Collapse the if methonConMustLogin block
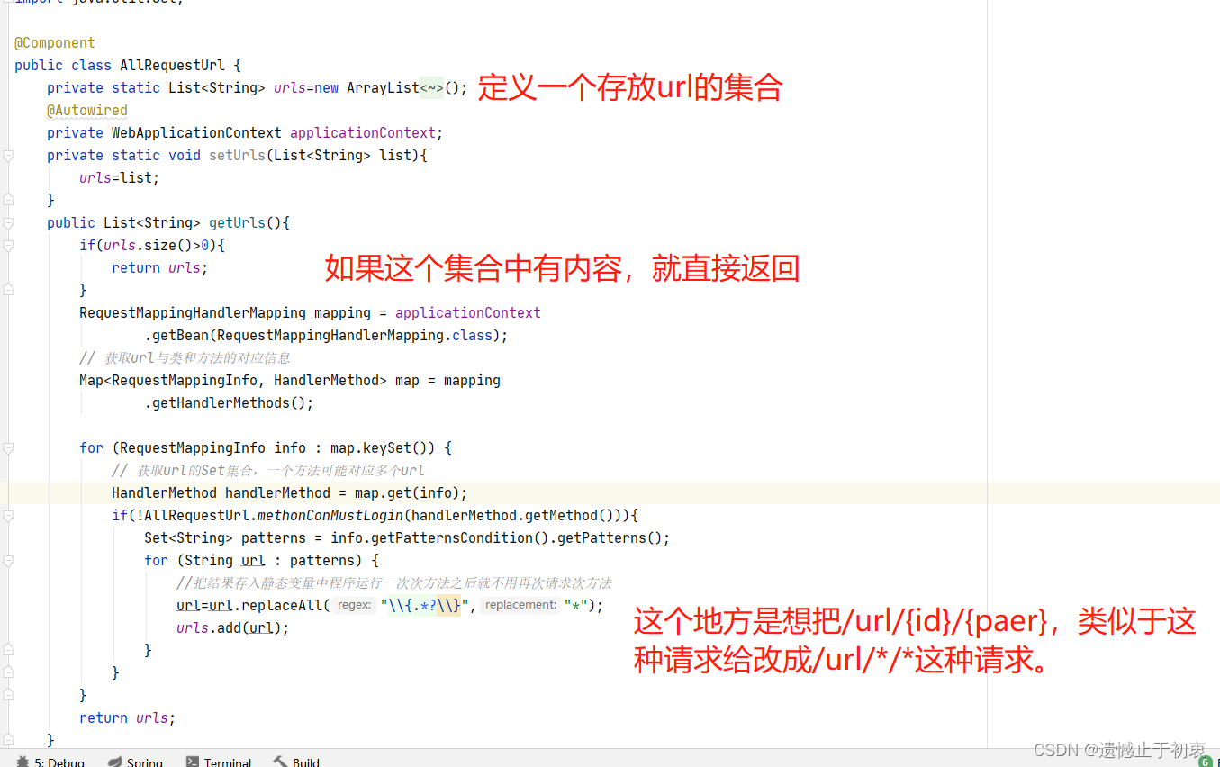 point(8,516)
